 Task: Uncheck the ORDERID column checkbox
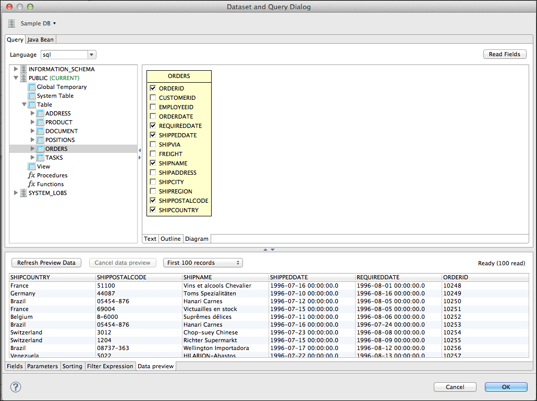pyautogui.click(x=153, y=88)
